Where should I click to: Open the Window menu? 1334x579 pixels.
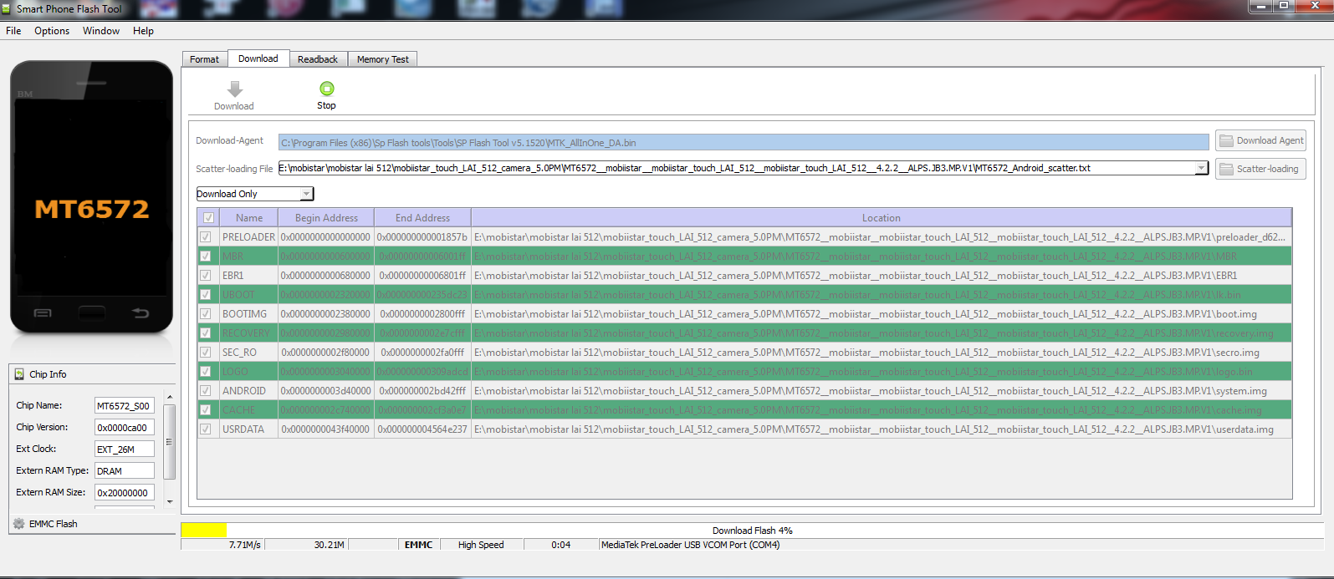tap(101, 31)
